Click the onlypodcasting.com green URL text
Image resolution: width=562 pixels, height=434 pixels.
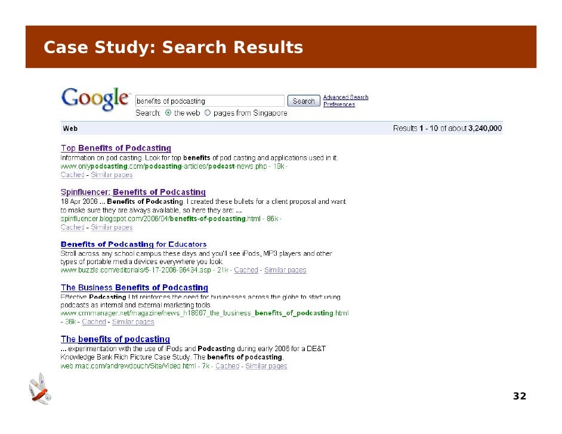164,166
